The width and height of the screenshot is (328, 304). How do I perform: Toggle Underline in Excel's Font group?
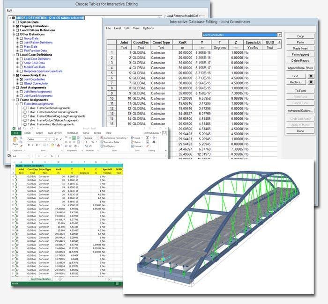pyautogui.click(x=37, y=145)
